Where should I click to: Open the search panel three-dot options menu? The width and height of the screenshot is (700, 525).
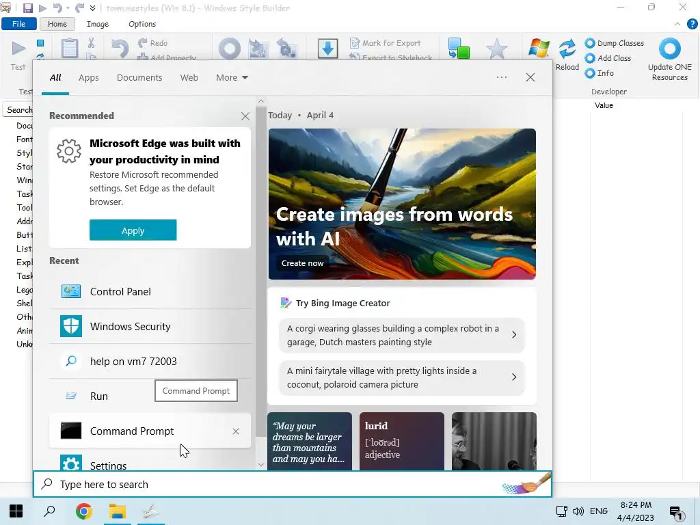501,77
